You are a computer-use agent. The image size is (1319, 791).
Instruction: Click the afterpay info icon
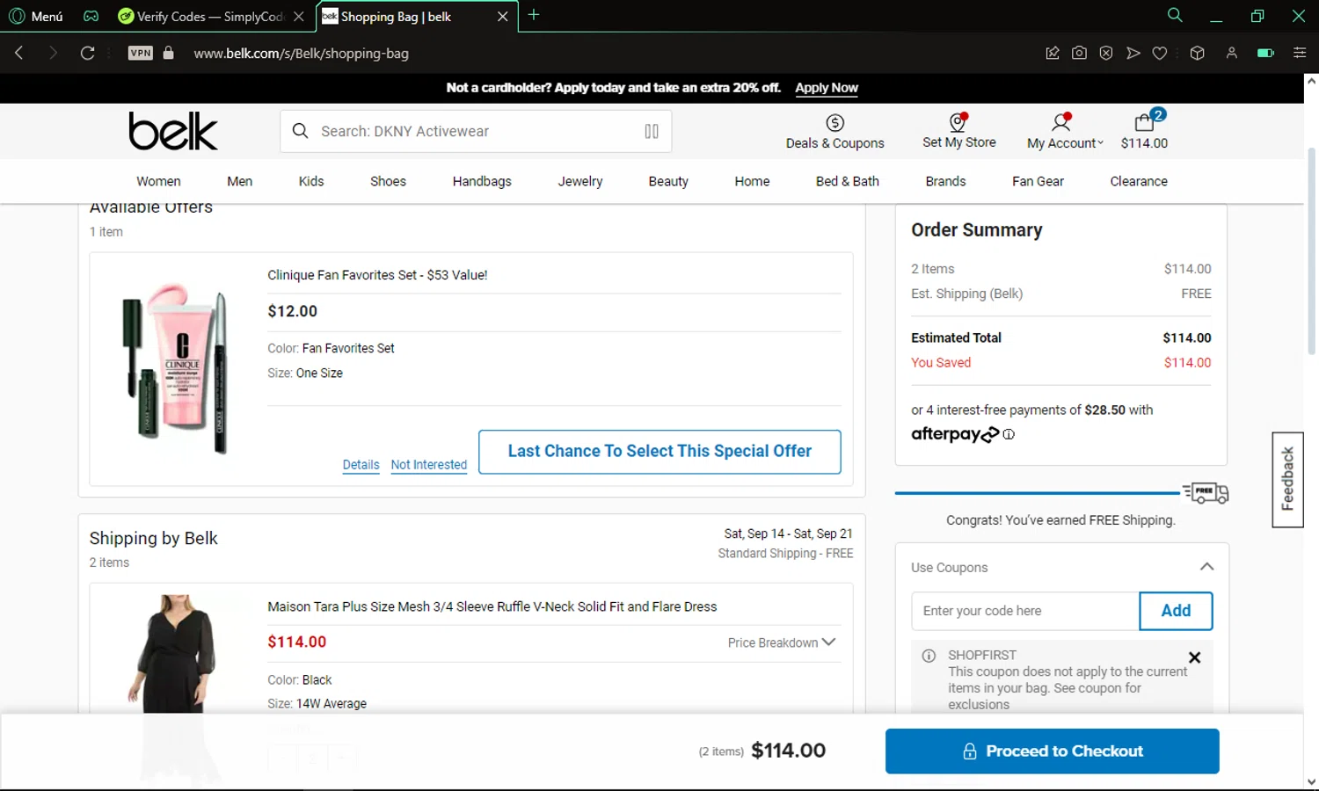click(1009, 434)
